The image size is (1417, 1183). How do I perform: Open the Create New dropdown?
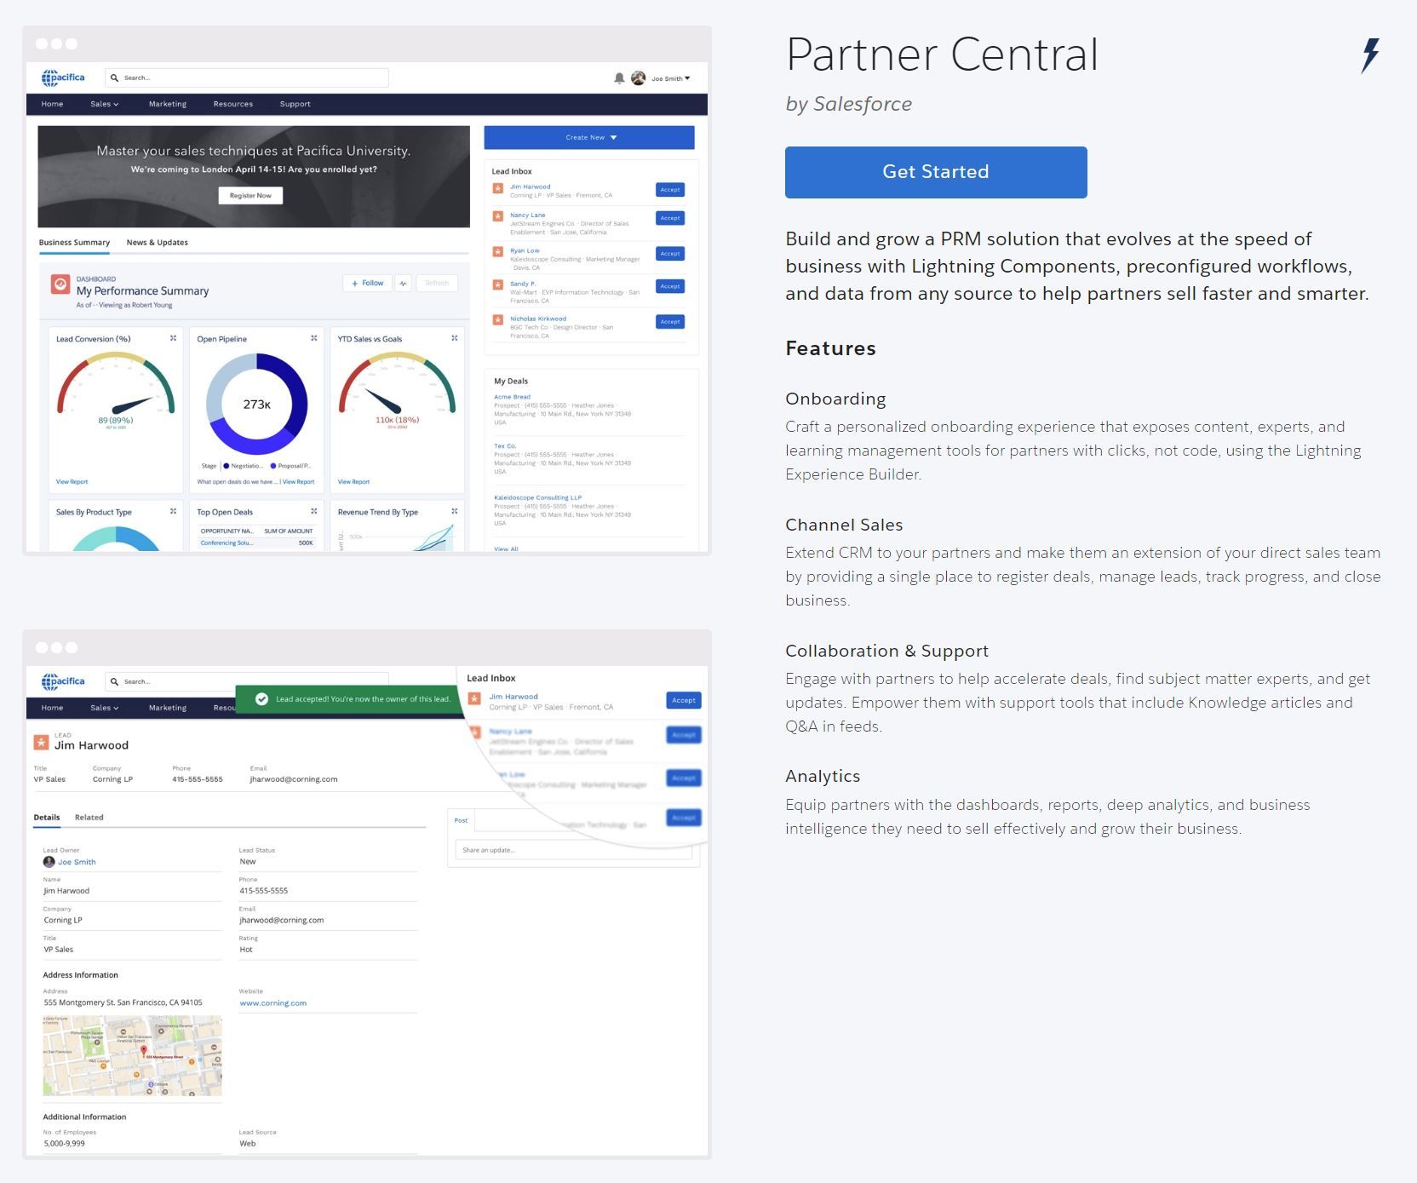(589, 137)
